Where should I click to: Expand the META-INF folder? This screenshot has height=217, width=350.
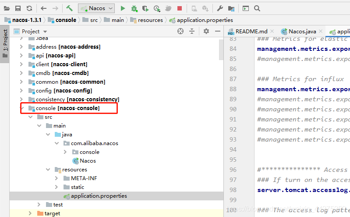coord(56,178)
